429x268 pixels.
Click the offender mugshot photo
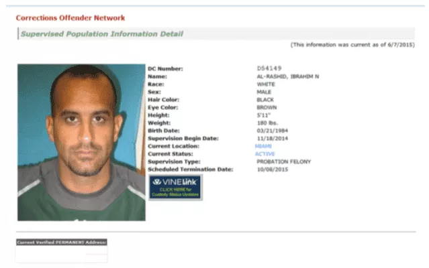81,143
